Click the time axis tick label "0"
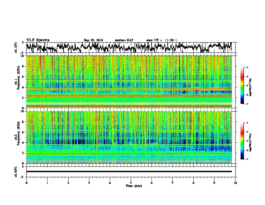The width and height of the screenshot is (265, 205). (26, 183)
